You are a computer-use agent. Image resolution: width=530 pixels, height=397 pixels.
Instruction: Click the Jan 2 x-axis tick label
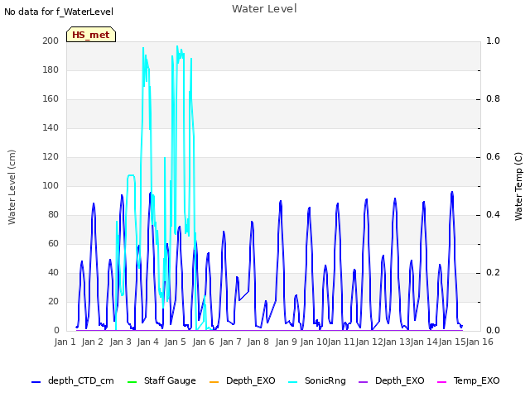click(93, 342)
